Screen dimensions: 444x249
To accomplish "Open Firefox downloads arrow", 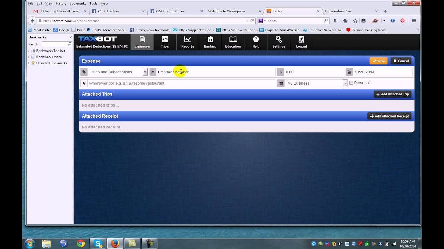I will (x=335, y=21).
